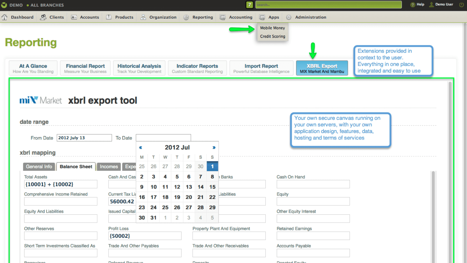Viewport: 467px width, 263px height.
Task: Click the Administration gear icon
Action: 289,17
